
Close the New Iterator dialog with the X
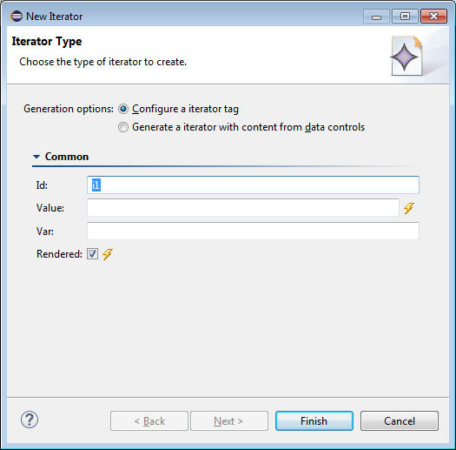tap(433, 17)
